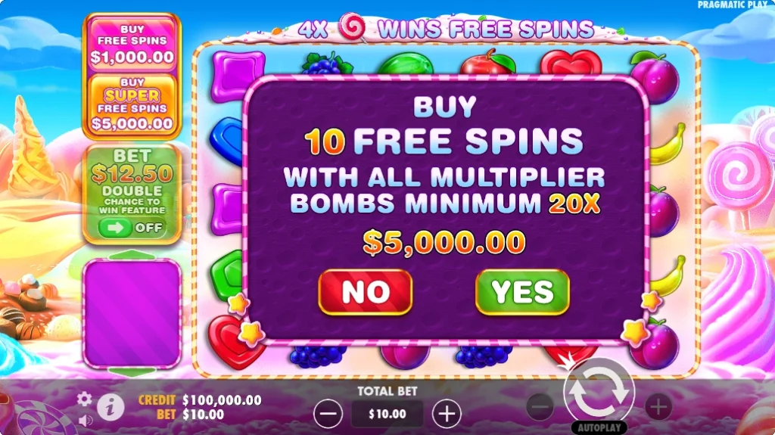Click the circular spin arrows button
Viewport: 775px width, 435px height.
(x=599, y=392)
